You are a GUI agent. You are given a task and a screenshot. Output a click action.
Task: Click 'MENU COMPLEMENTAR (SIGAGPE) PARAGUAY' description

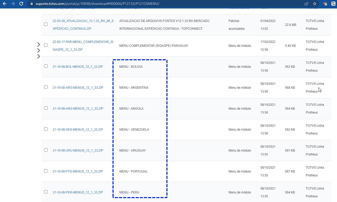pos(154,46)
